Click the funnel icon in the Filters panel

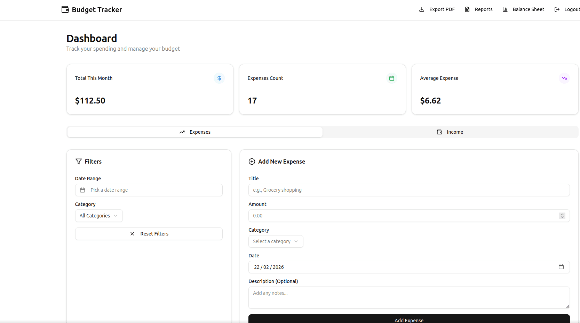tap(78, 161)
